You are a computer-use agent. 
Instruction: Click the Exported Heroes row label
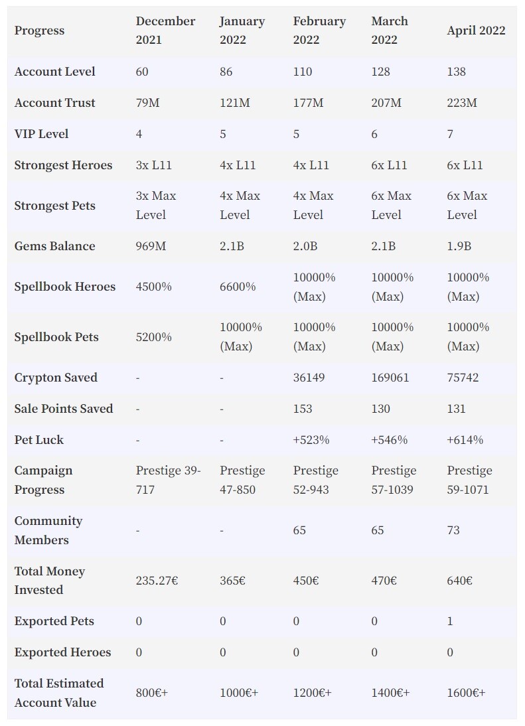[62, 652]
